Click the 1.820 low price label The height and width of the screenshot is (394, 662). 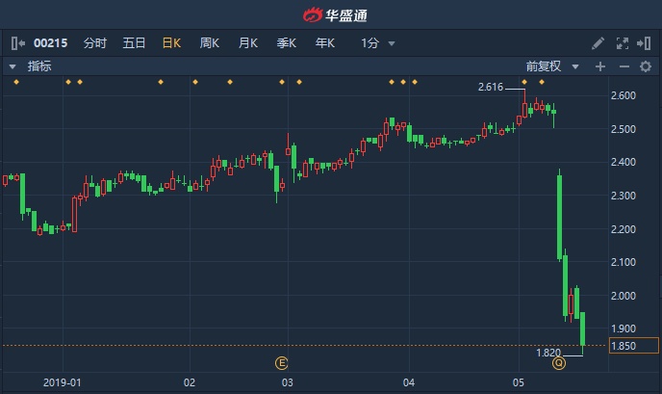[548, 353]
